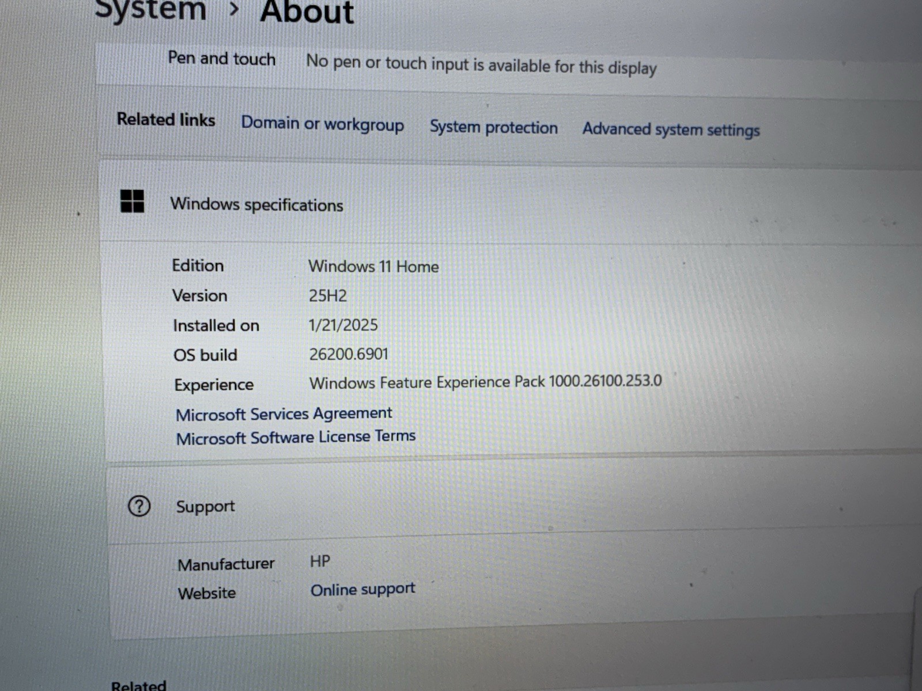Image resolution: width=922 pixels, height=691 pixels.
Task: Select Windows Feature Experience Pack value text
Action: 486,382
